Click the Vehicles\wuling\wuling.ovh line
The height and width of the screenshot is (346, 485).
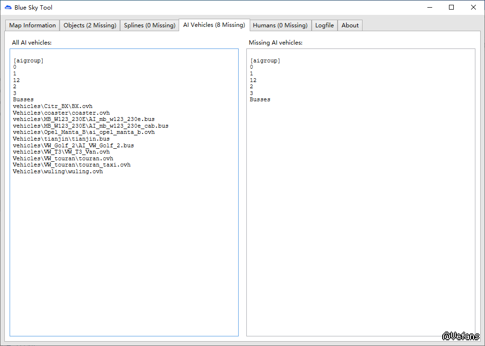pyautogui.click(x=58, y=171)
